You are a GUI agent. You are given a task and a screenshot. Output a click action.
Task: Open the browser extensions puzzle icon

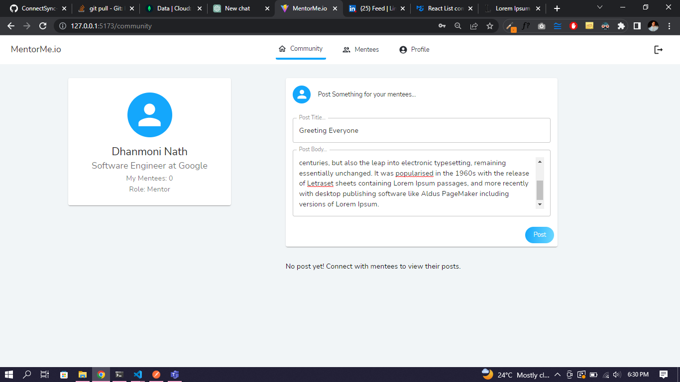click(621, 26)
